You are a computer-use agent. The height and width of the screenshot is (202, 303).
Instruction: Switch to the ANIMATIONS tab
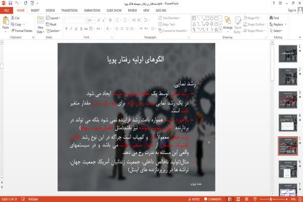[92, 11]
